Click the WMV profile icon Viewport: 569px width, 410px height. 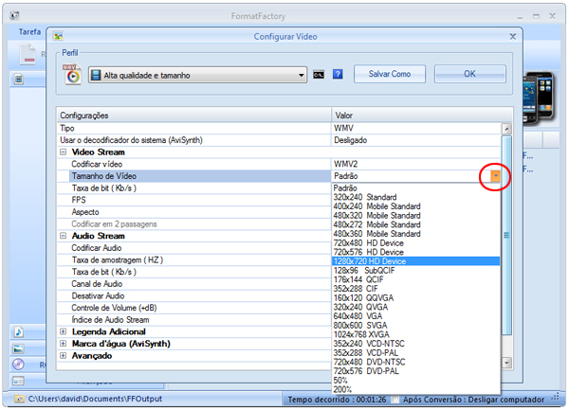click(73, 75)
